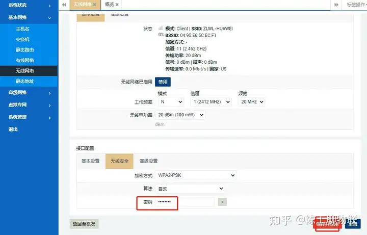Click the SSID ZLWL-HUAWEI status text
The image size is (367, 235).
pos(212,29)
